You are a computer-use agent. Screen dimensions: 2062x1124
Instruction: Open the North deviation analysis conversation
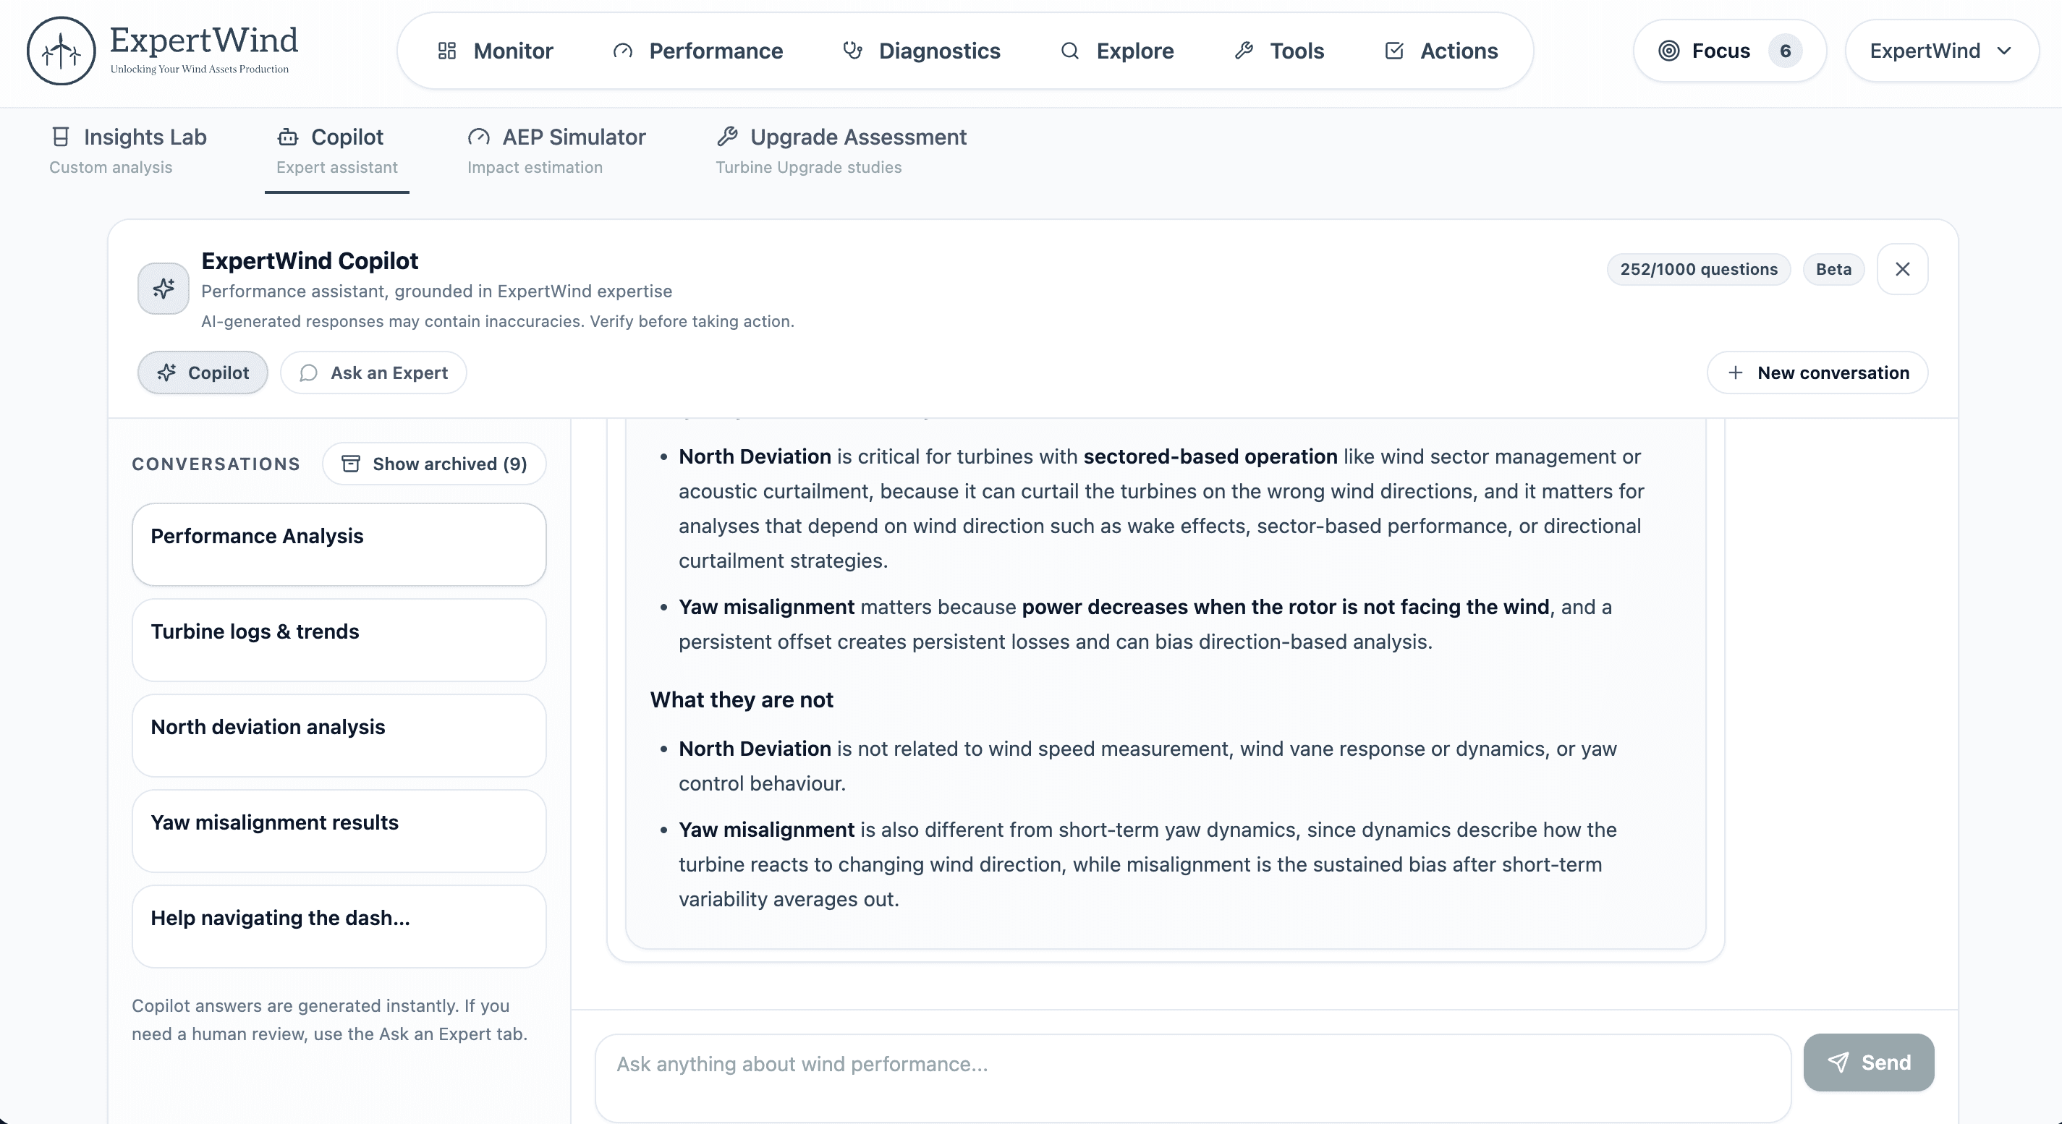coord(339,734)
